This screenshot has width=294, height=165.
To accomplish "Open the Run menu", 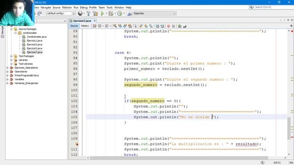I will coord(76,7).
